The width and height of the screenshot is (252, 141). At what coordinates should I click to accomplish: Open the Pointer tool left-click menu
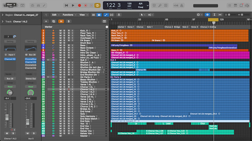[143, 15]
